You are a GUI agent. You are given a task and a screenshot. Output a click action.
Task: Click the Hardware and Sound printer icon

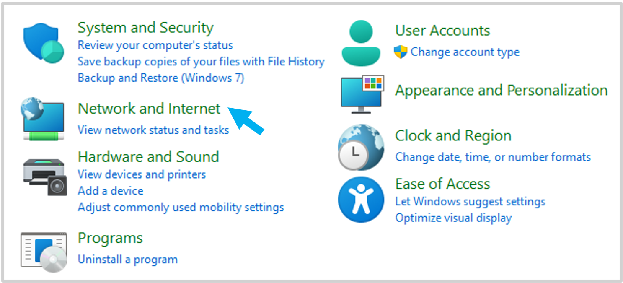coord(44,177)
